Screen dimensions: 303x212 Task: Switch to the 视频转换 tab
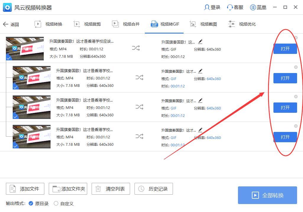tap(48, 24)
